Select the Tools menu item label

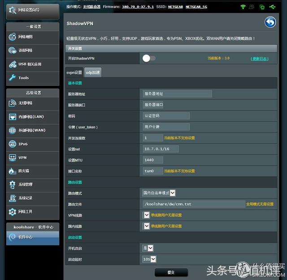[x=24, y=78]
